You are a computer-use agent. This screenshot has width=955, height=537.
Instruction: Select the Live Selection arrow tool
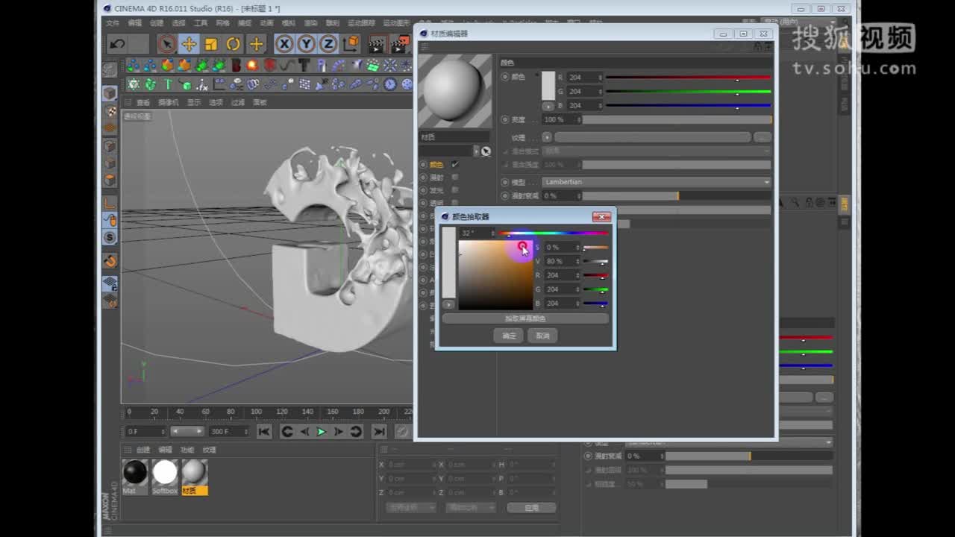[x=166, y=45]
